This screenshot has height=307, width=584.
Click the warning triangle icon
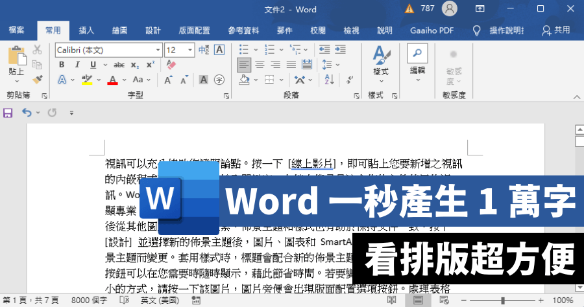409,8
